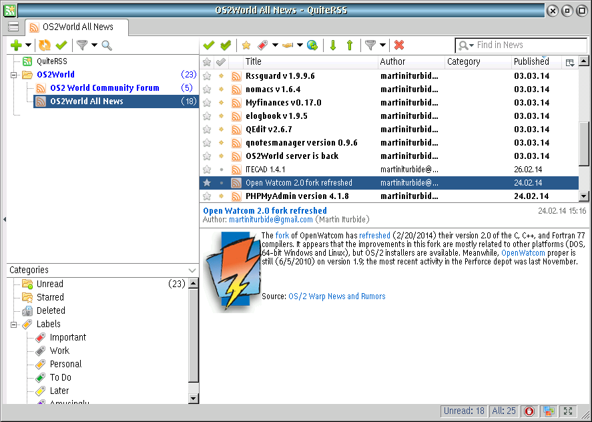This screenshot has width=592, height=422.
Task: Click the green plus Add feed icon
Action: pyautogui.click(x=17, y=45)
